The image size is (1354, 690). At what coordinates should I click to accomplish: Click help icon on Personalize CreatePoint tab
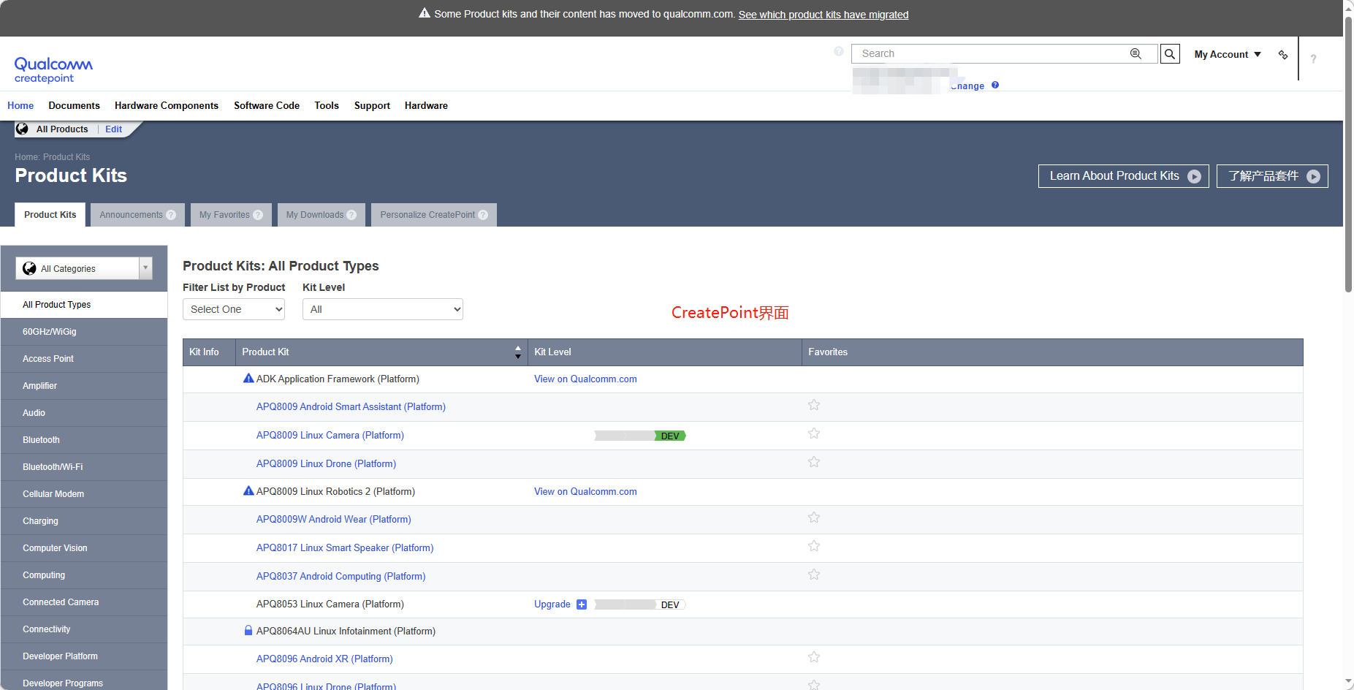[483, 215]
